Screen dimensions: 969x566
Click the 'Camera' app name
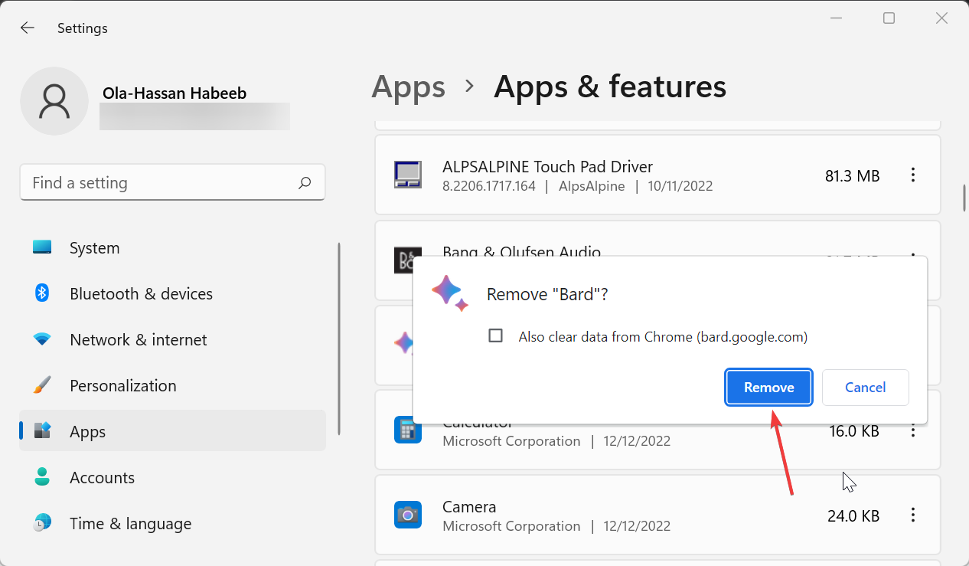(469, 506)
